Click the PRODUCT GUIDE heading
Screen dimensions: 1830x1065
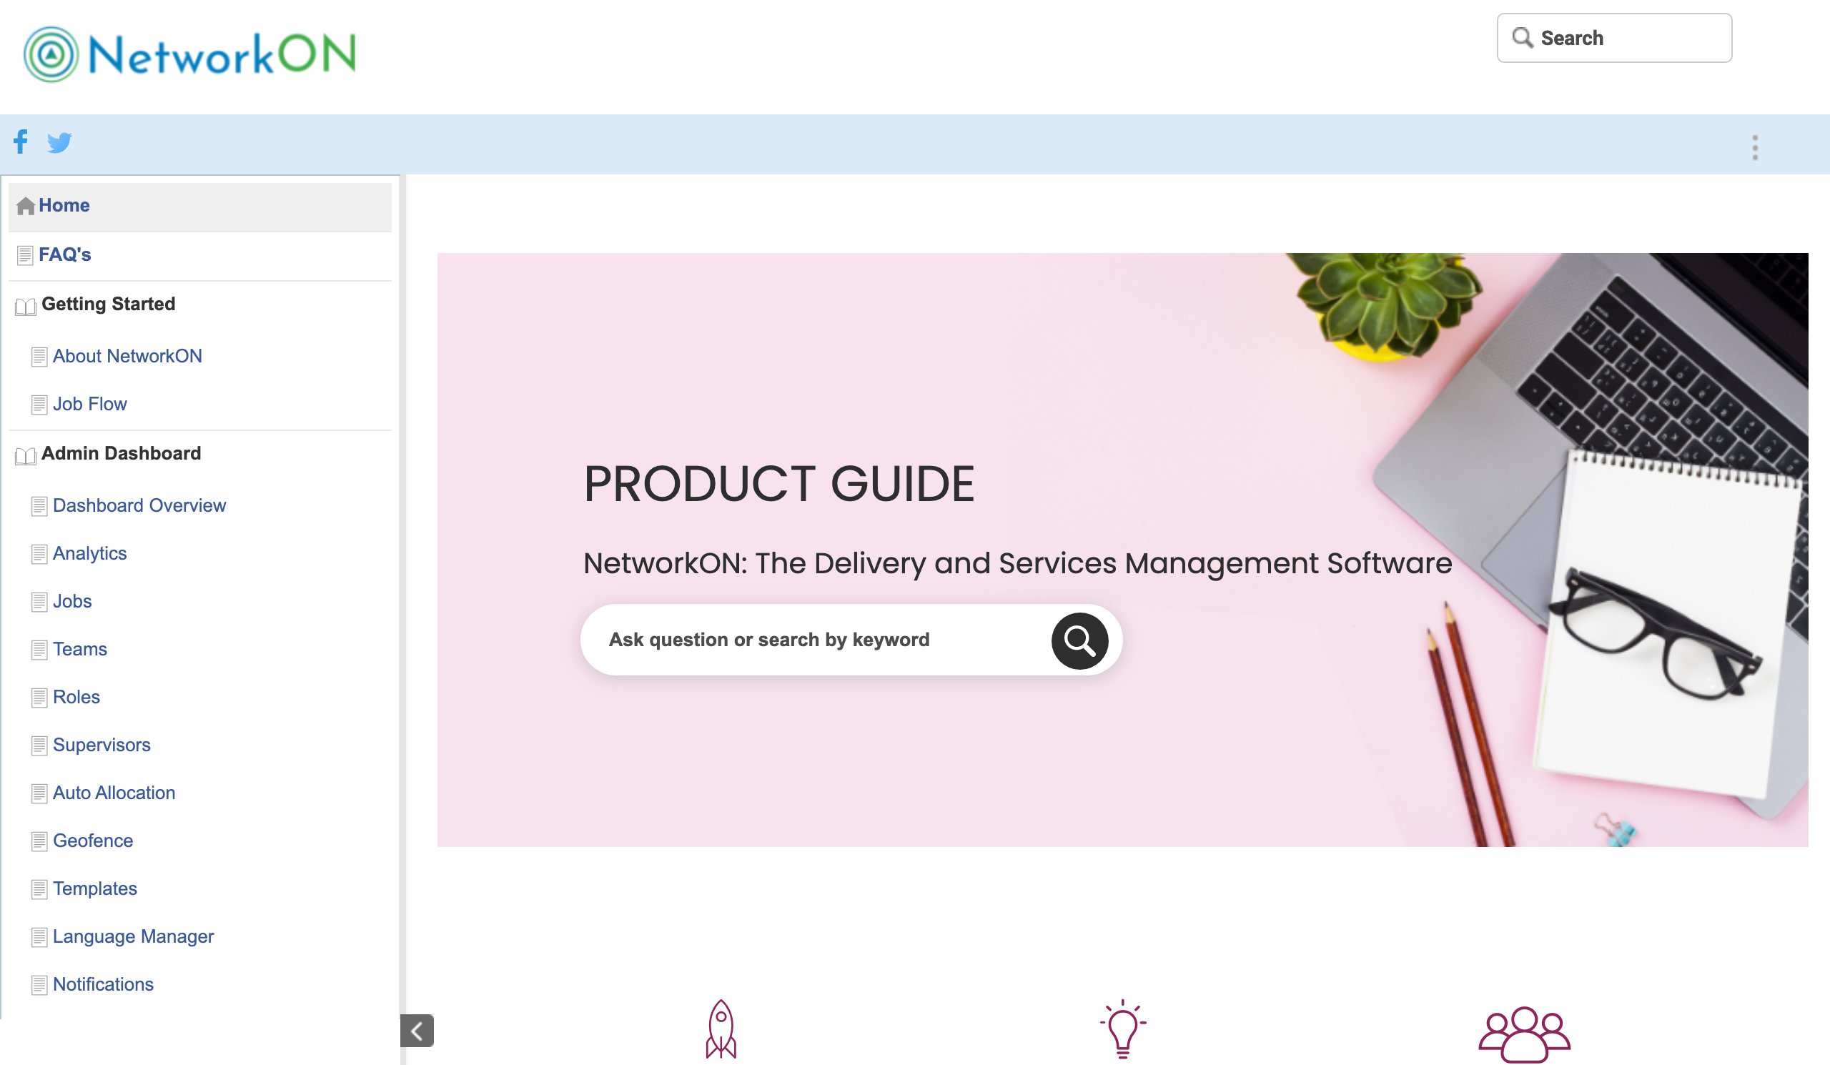pyautogui.click(x=778, y=484)
